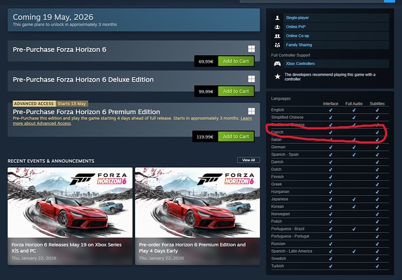The image size is (402, 280).
Task: Click the 'Coming 19 May, 2026' banner
Action: (x=133, y=20)
